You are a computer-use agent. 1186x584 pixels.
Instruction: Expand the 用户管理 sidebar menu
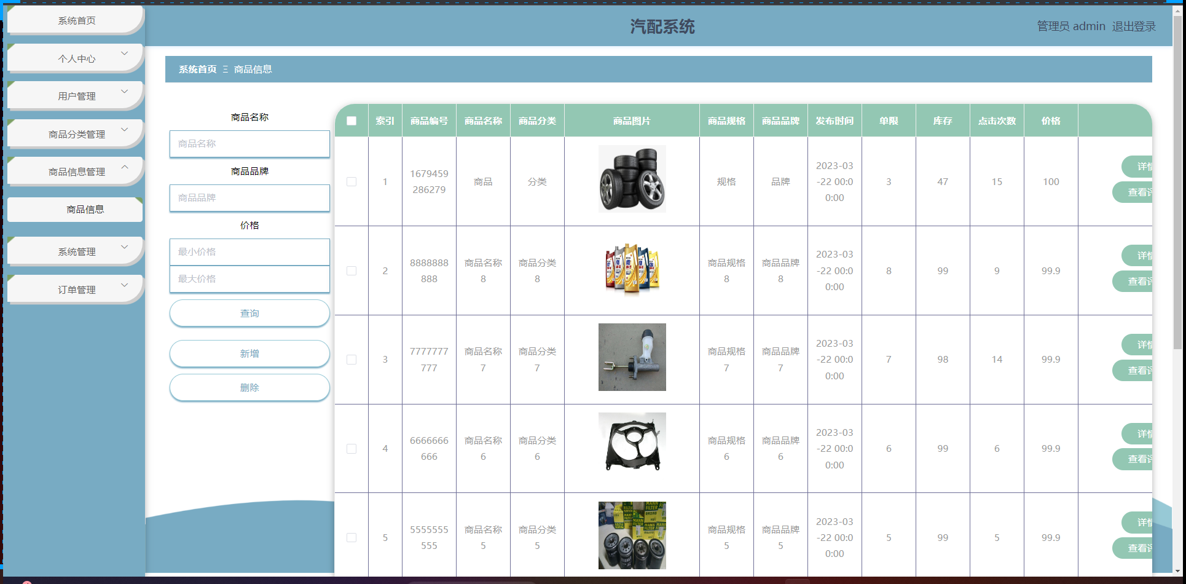[76, 97]
